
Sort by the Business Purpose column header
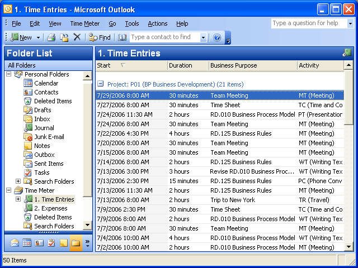(253, 66)
